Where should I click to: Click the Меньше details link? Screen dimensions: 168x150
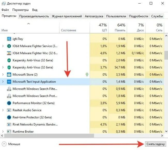point(14,144)
